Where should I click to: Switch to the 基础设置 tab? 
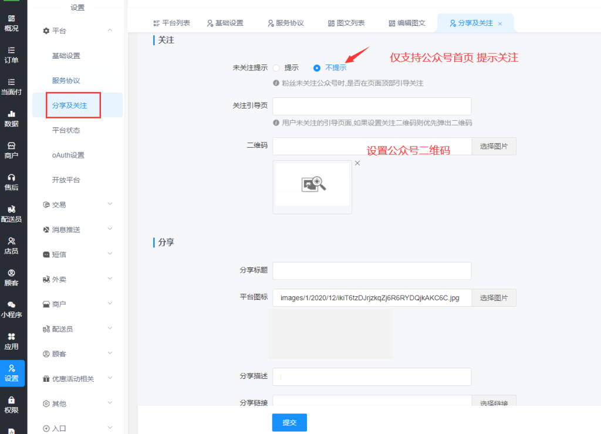pos(225,23)
